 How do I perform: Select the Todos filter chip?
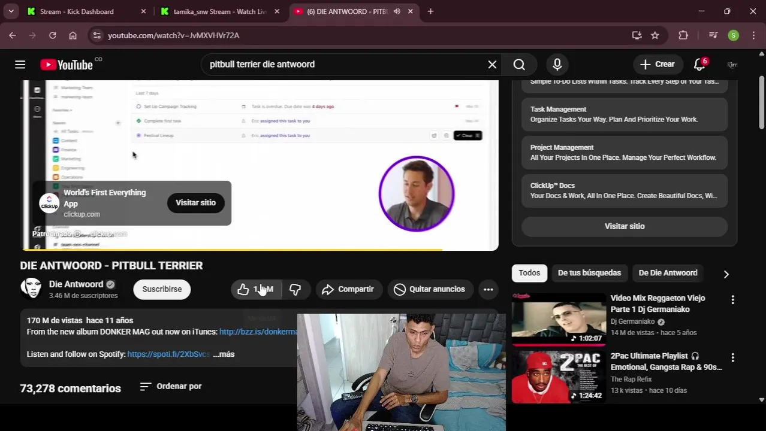(x=529, y=273)
